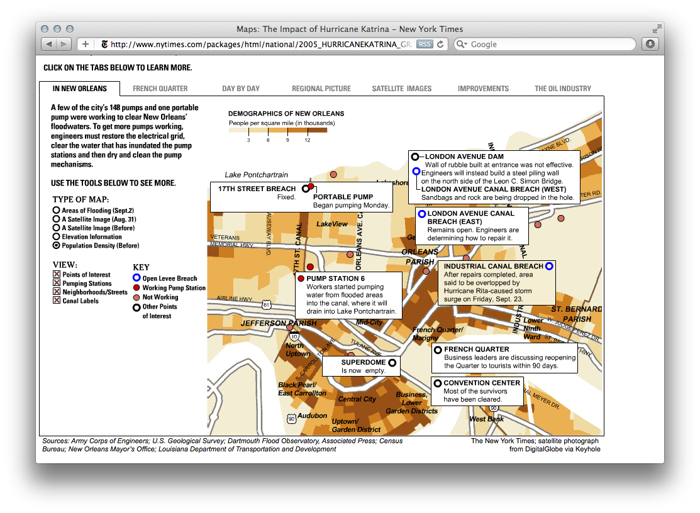Click the Industrial Canal Breach blue marker
This screenshot has height=513, width=700.
[549, 267]
